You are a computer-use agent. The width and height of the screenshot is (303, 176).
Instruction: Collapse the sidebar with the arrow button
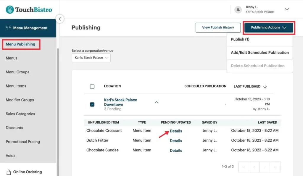(60, 19)
